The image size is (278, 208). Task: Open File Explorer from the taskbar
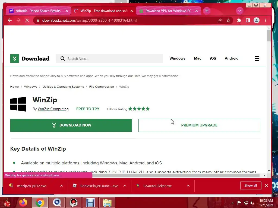107,203
